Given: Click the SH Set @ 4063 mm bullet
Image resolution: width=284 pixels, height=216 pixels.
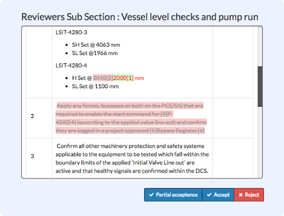Looking at the screenshot, I should click(x=96, y=45).
